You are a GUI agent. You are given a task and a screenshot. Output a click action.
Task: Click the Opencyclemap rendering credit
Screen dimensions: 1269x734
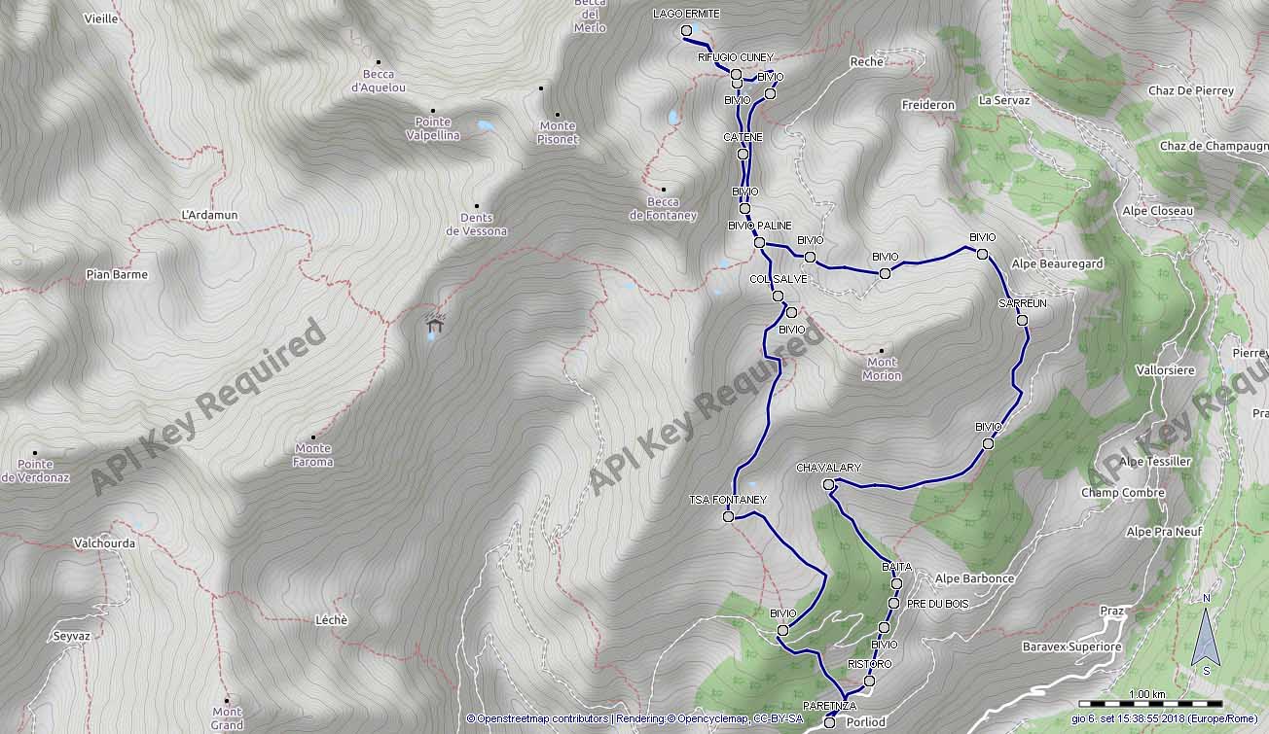click(709, 718)
